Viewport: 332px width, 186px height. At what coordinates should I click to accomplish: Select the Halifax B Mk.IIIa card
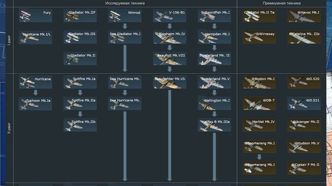(214, 125)
